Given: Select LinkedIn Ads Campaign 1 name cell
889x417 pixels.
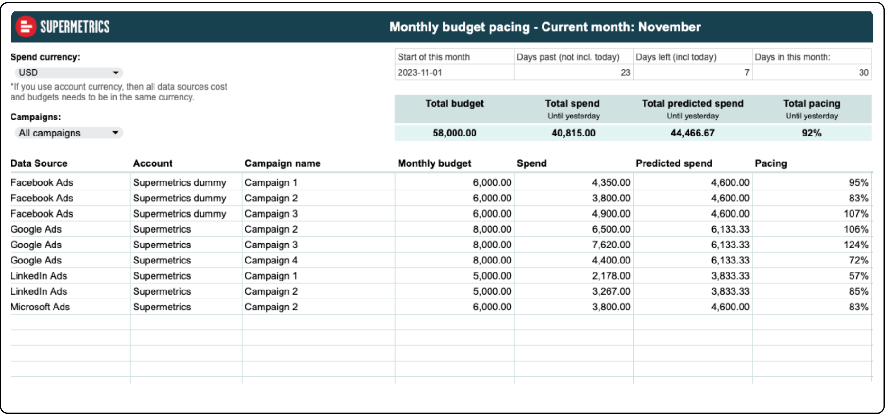Looking at the screenshot, I should (271, 276).
